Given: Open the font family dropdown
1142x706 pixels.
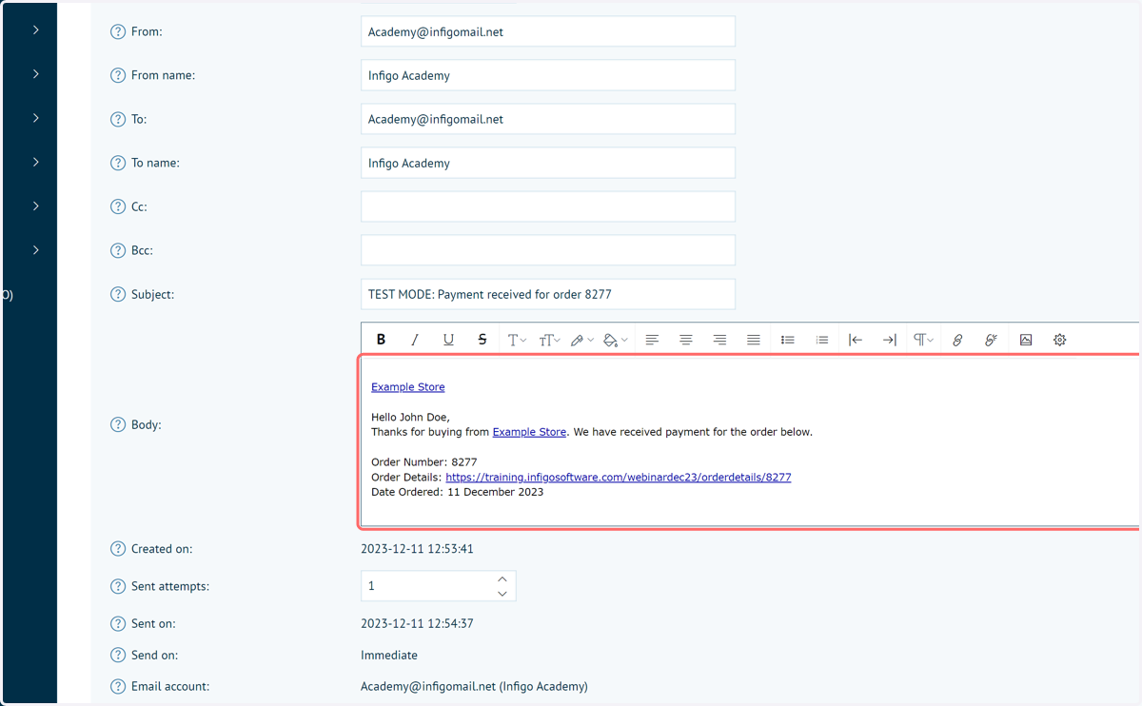Looking at the screenshot, I should coord(517,340).
